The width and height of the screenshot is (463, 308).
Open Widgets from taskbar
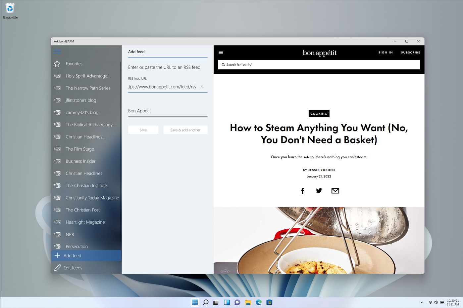[x=227, y=302]
